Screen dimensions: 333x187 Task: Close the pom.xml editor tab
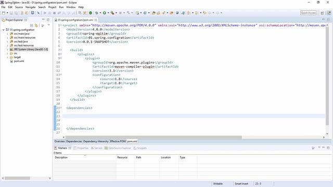(x=96, y=20)
